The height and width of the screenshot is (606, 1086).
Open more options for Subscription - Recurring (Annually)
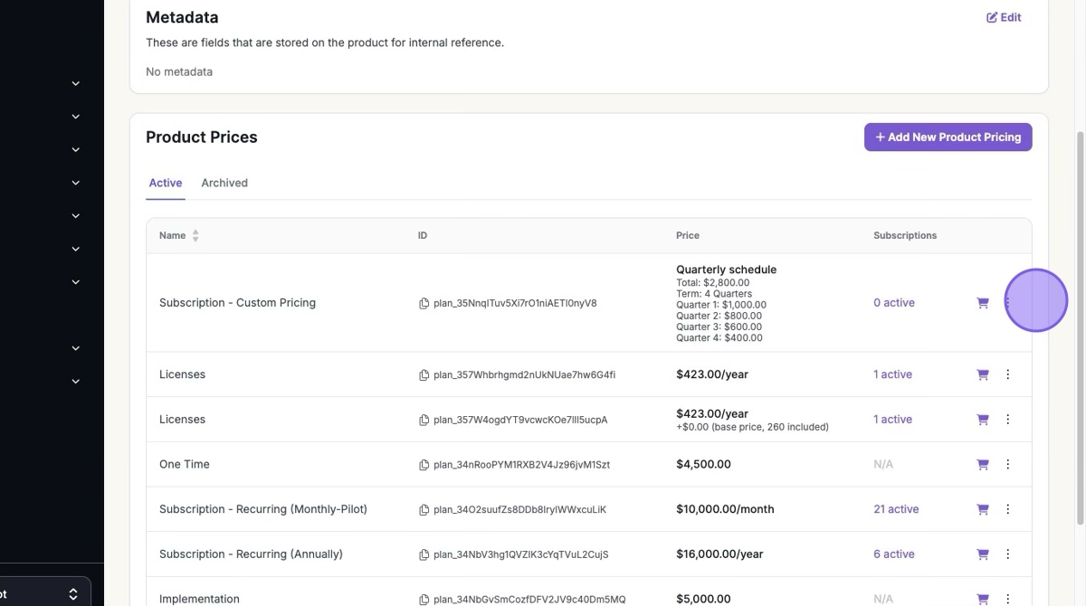tap(1008, 554)
